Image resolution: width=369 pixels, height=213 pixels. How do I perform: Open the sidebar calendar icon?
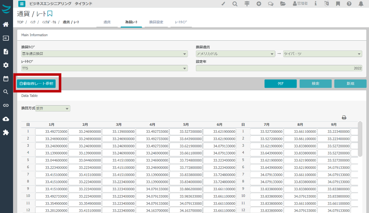click(x=6, y=78)
